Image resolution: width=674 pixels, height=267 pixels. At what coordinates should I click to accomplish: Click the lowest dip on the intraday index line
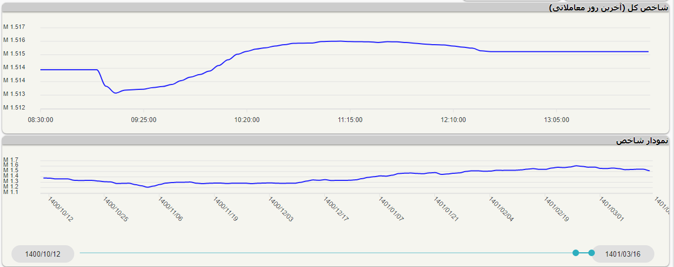click(x=115, y=93)
